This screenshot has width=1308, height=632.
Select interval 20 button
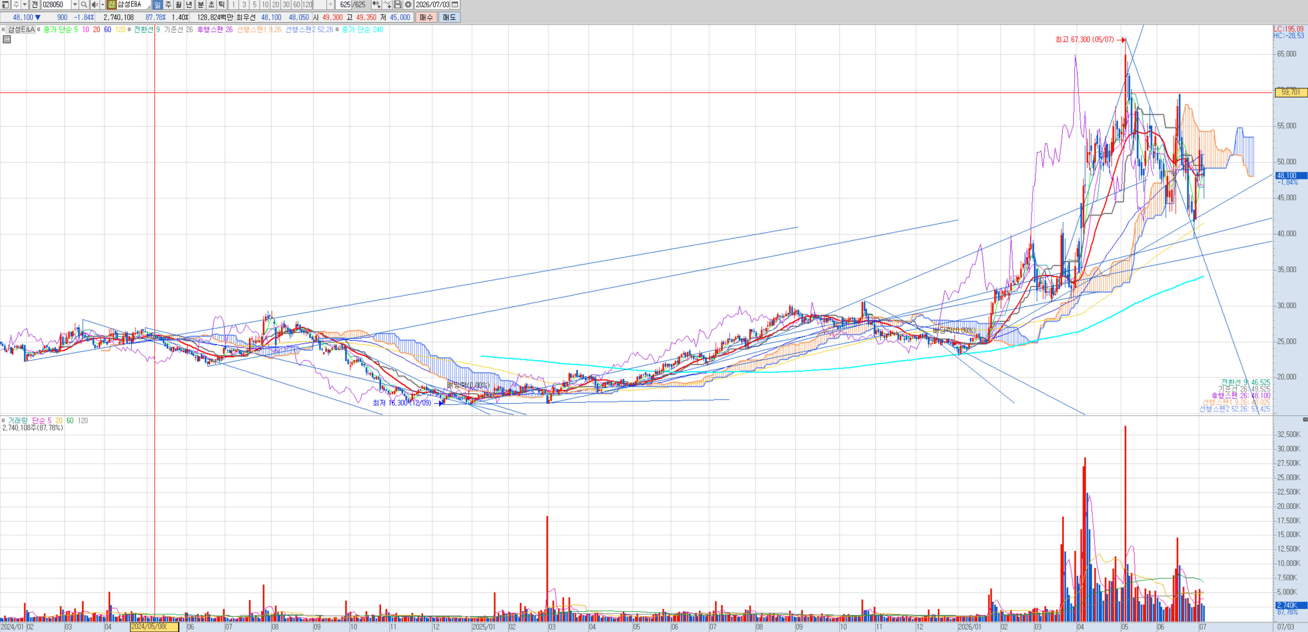[276, 4]
